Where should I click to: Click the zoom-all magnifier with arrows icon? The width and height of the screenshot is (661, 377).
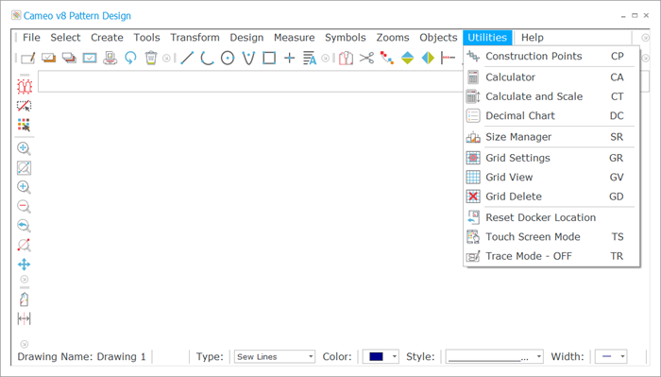click(24, 148)
